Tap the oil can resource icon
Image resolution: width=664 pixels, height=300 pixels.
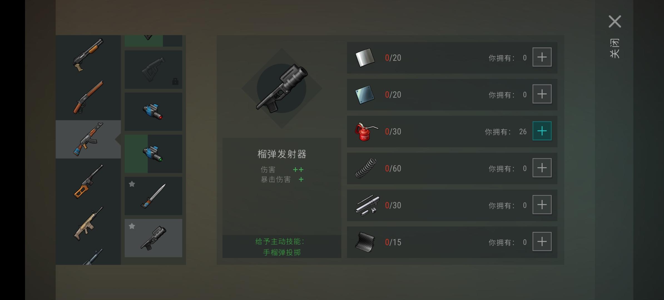[x=366, y=131]
